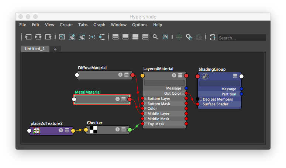
Task: Click the Checker node's checkerboard swatch
Action: [94, 130]
